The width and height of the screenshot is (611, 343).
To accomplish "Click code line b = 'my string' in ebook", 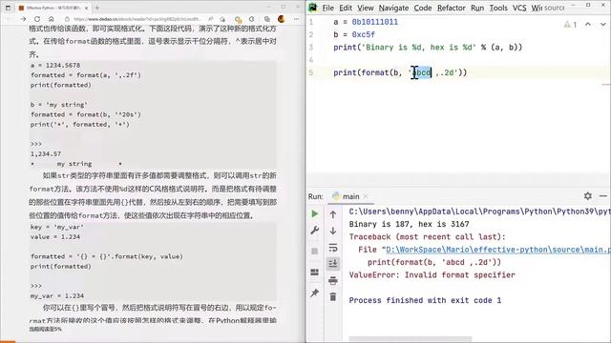I will click(x=59, y=105).
